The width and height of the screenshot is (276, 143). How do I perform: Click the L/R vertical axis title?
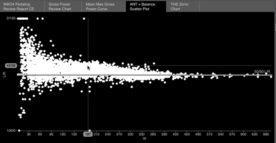point(4,74)
